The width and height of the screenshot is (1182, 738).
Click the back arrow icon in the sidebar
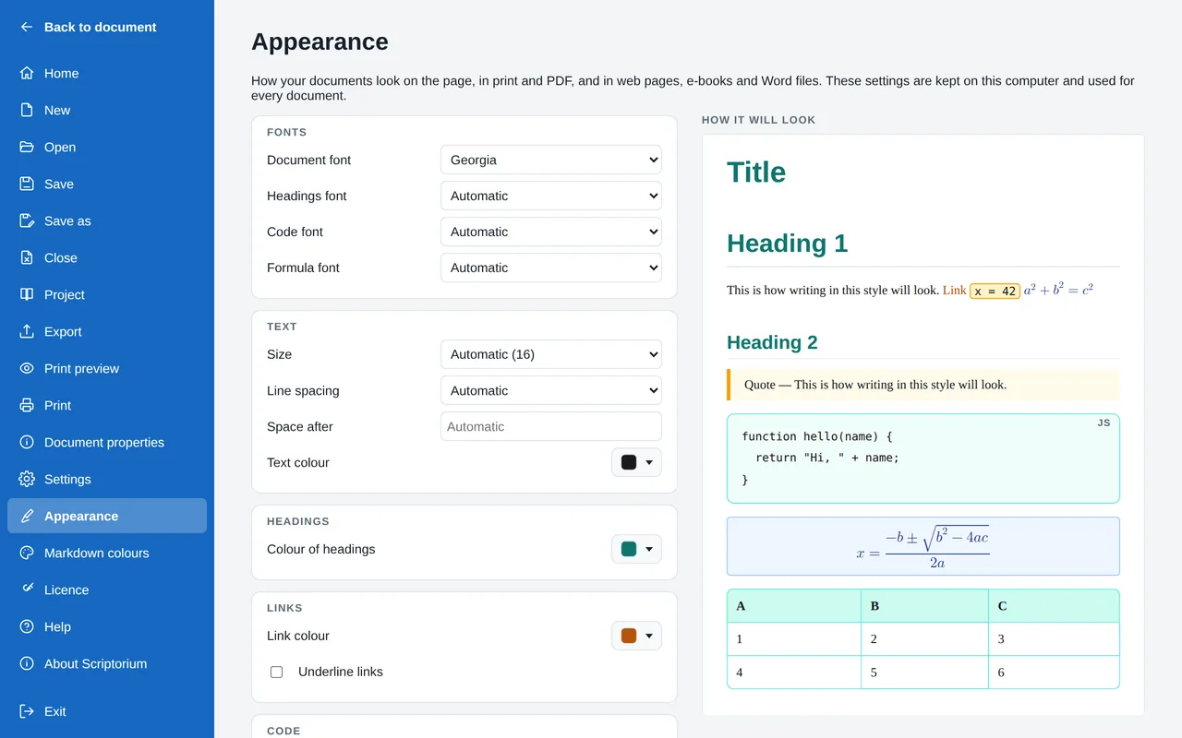(27, 27)
